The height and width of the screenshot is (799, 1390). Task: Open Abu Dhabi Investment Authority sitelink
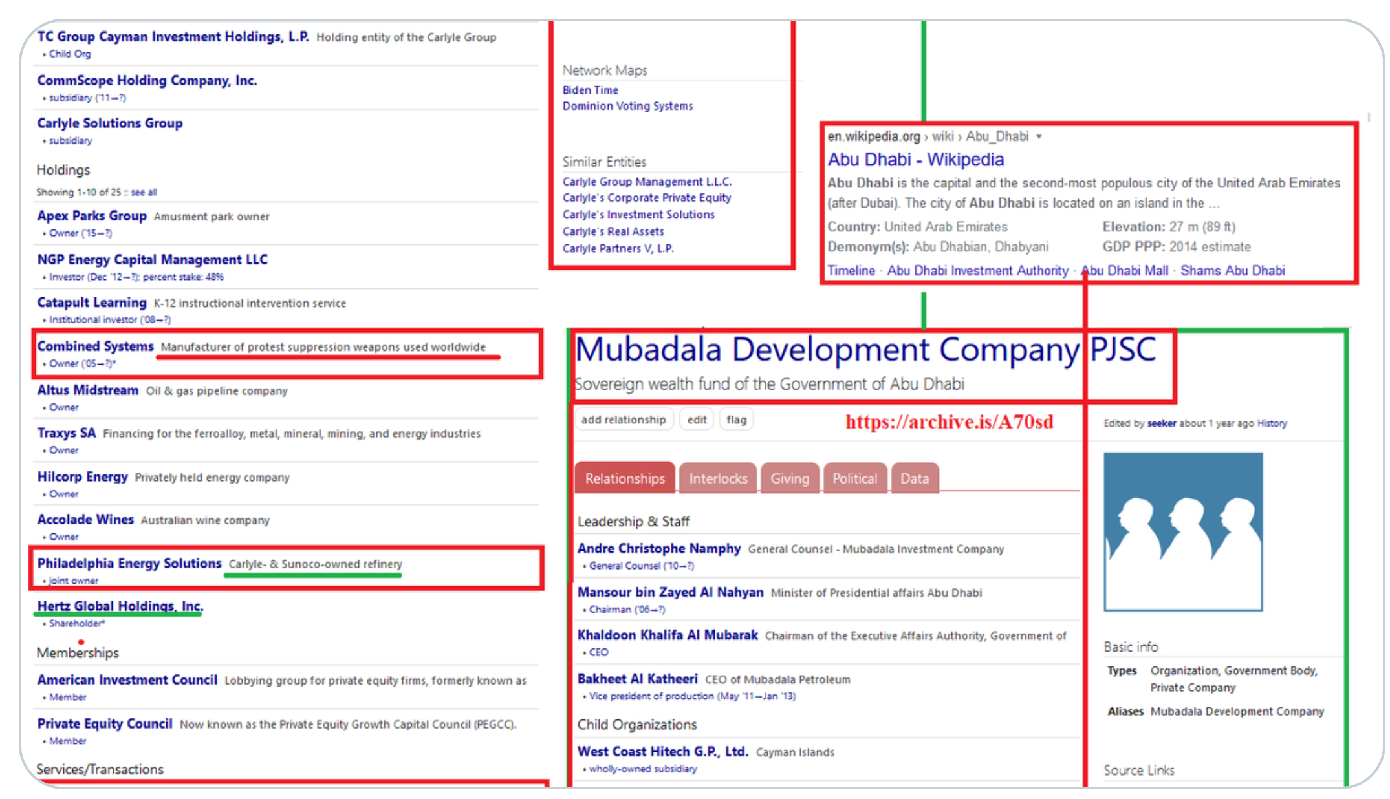[x=977, y=271]
